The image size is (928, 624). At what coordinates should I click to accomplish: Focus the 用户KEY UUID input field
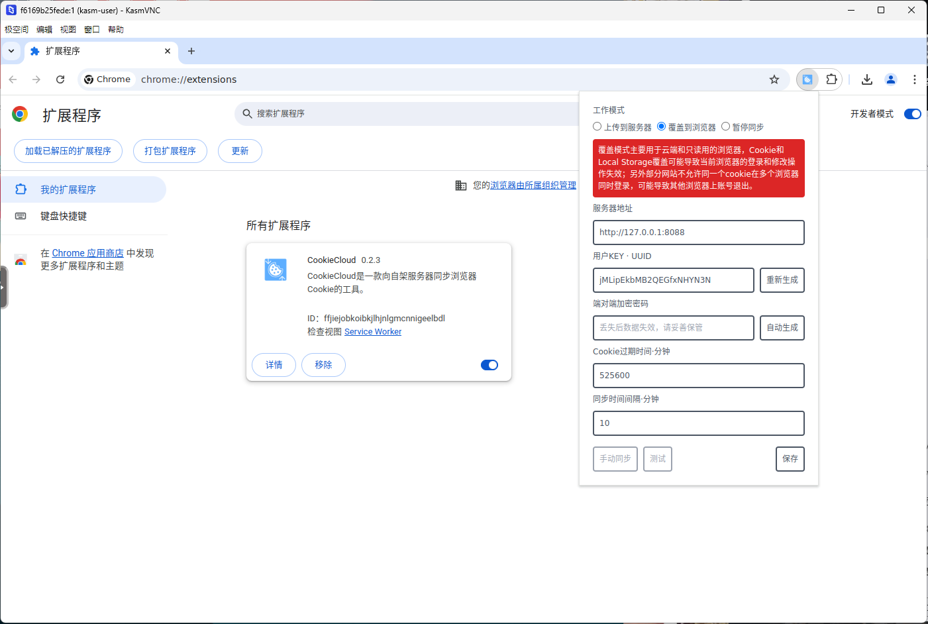[674, 280]
